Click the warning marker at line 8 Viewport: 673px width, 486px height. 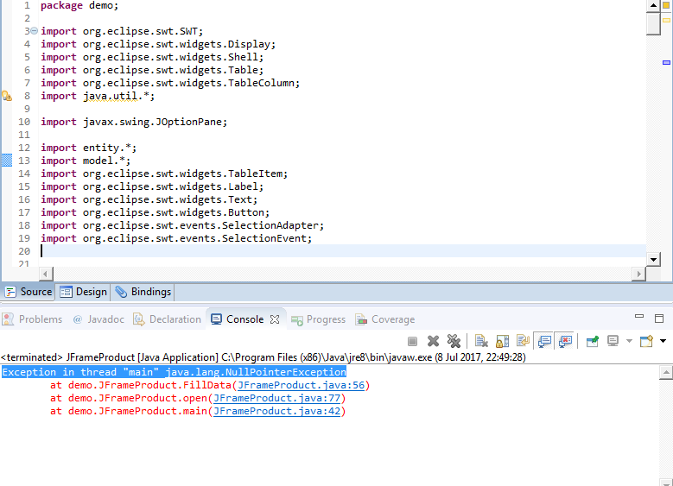coord(6,96)
